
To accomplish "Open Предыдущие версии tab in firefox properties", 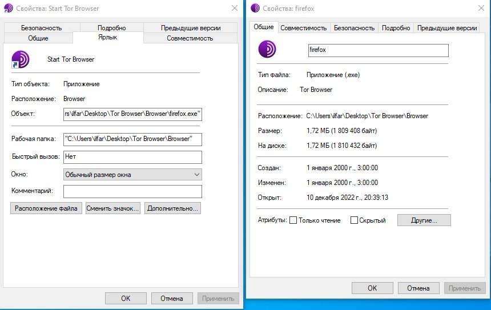I will tap(447, 28).
